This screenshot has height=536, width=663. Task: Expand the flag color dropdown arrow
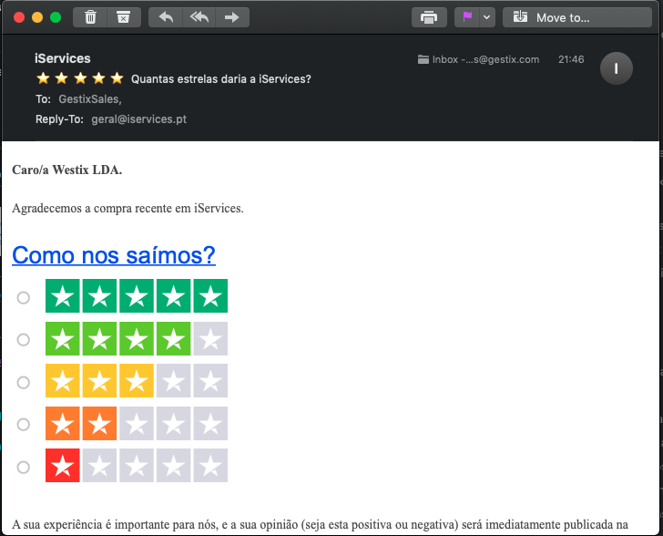click(487, 17)
